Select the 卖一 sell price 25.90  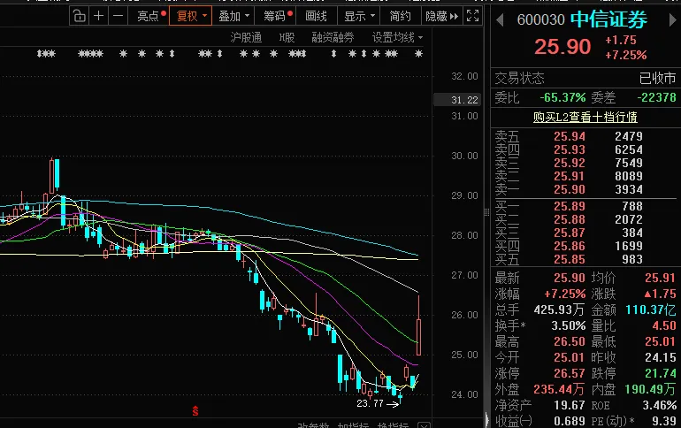point(570,189)
